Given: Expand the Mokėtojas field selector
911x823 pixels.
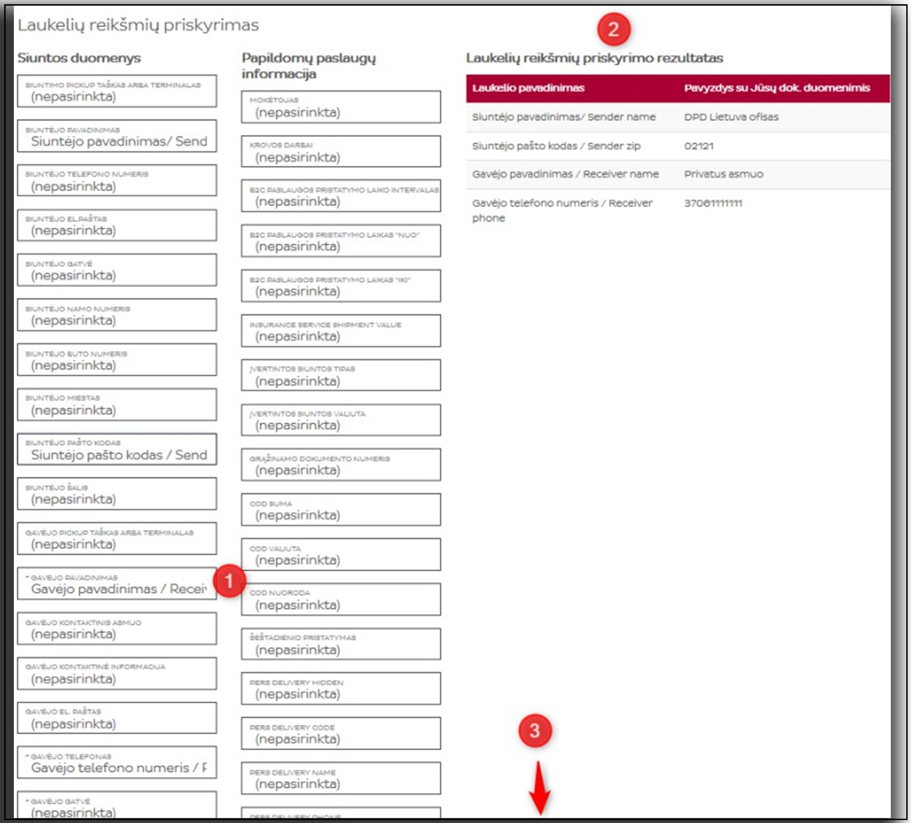Looking at the screenshot, I should 341,107.
